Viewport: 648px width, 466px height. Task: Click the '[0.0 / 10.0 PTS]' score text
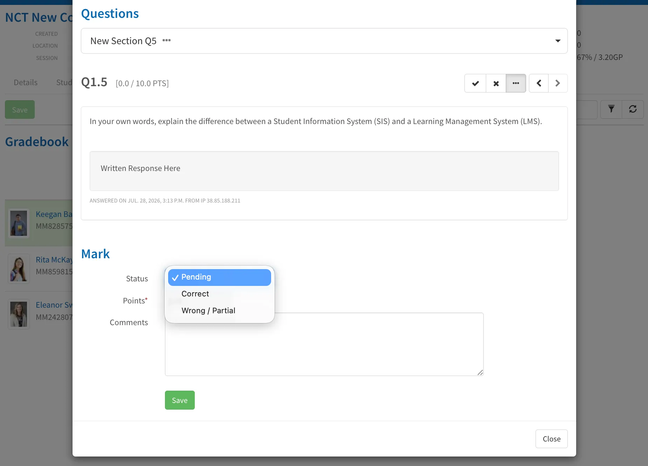[x=142, y=83]
